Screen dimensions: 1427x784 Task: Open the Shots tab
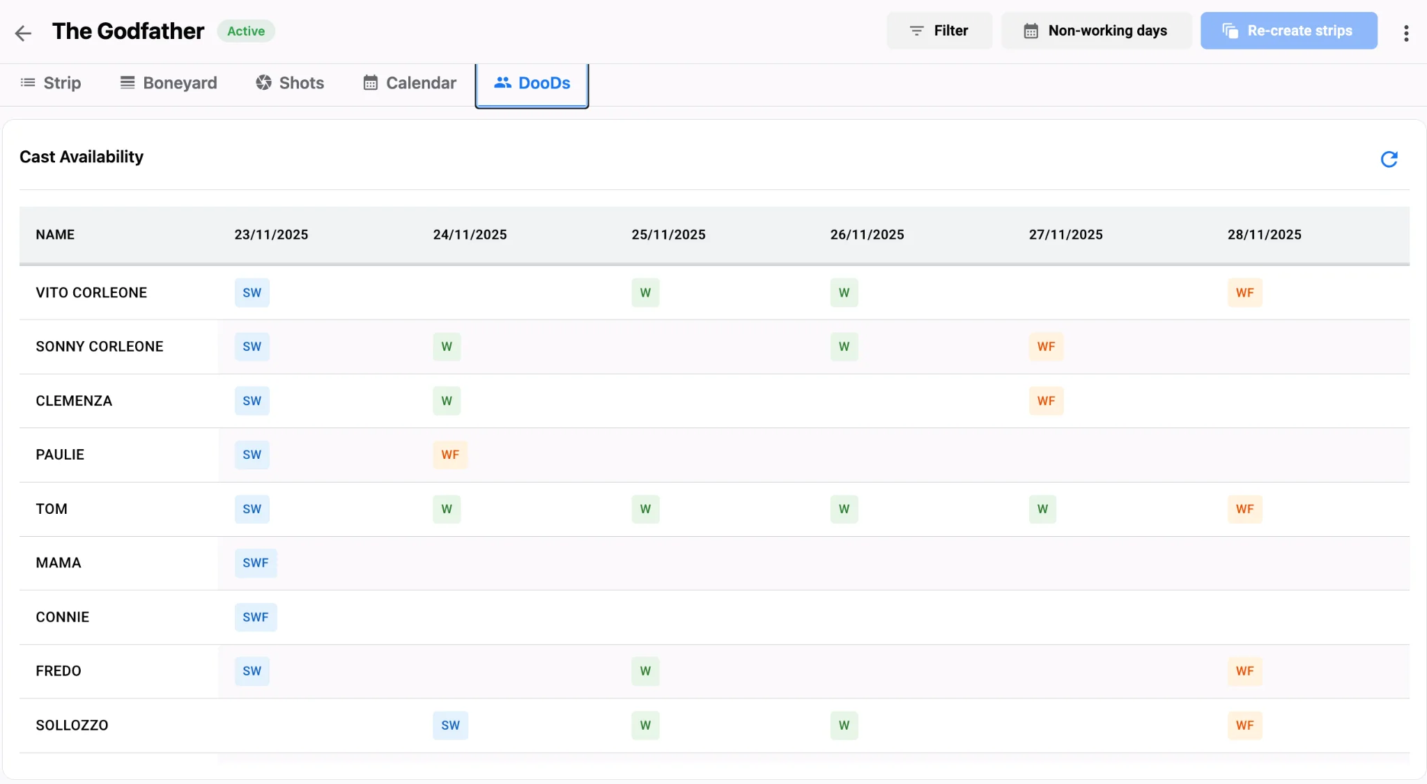(x=290, y=83)
